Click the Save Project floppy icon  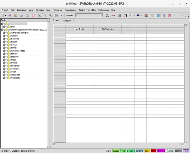[22, 16]
